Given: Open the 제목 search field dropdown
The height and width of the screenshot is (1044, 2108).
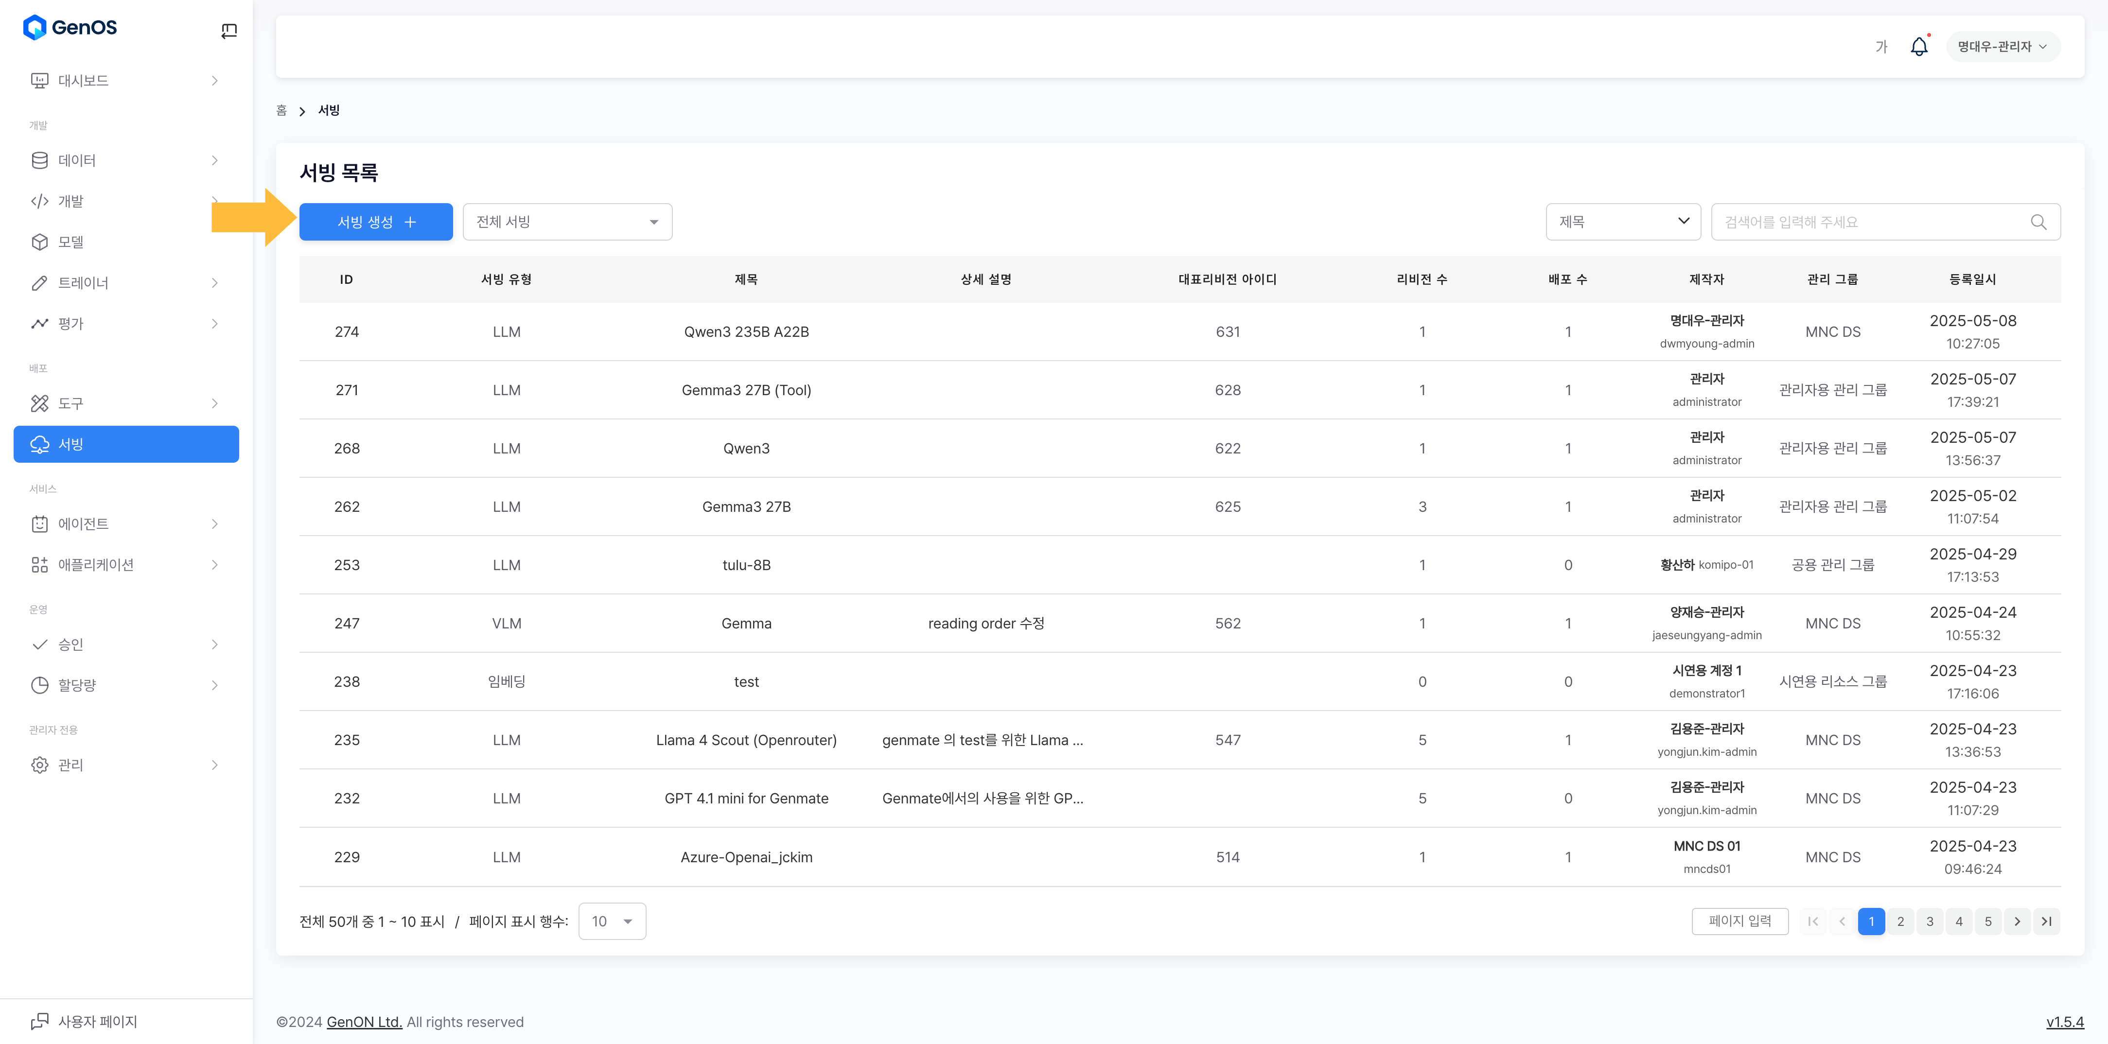Looking at the screenshot, I should point(1623,222).
